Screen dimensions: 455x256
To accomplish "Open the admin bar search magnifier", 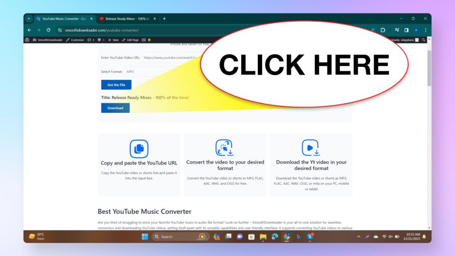I will pos(423,40).
